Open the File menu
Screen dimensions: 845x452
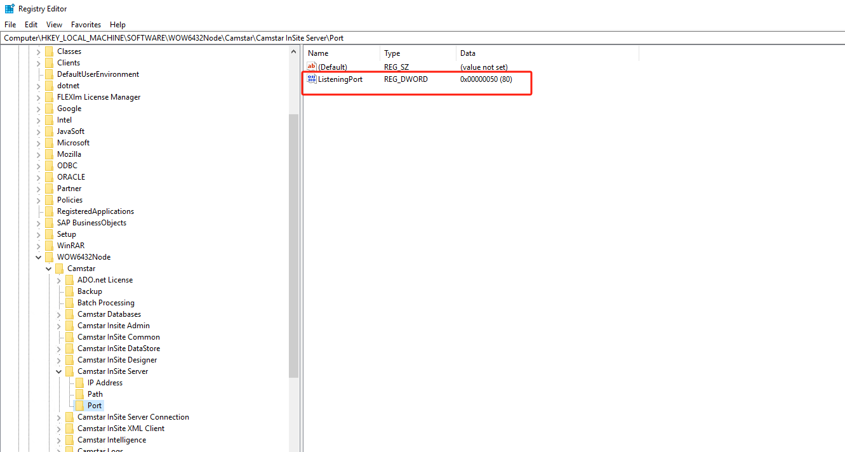click(10, 25)
